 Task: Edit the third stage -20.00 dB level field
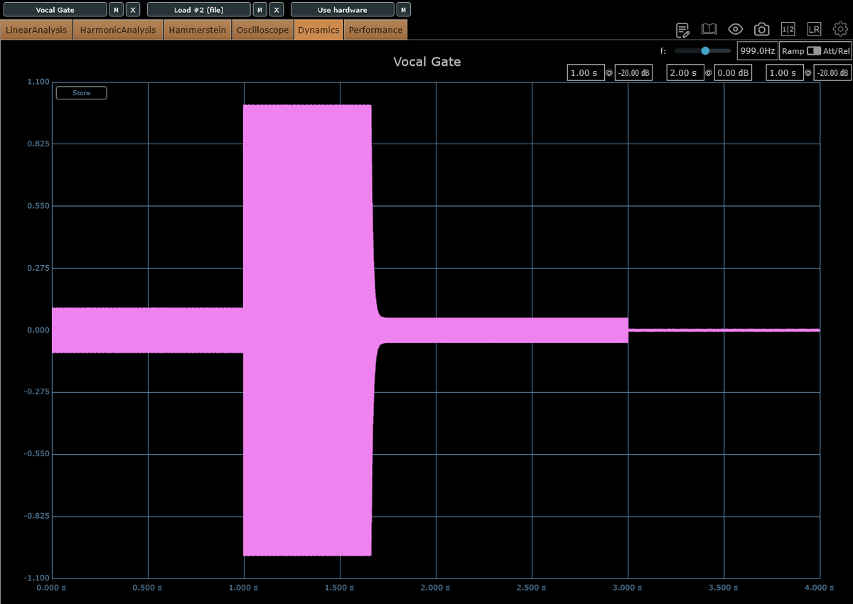click(x=832, y=72)
